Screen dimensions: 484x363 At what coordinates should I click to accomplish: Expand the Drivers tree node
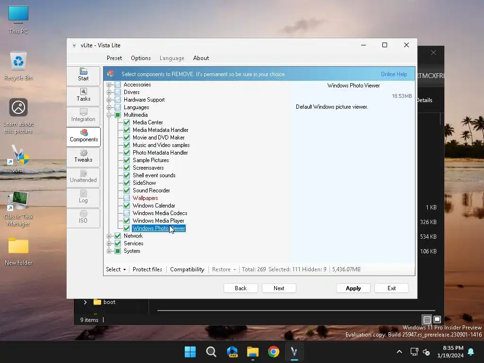[109, 92]
